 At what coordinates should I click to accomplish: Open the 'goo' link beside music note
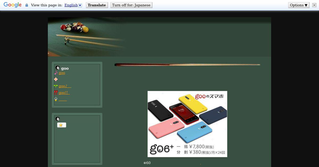[x=62, y=73]
